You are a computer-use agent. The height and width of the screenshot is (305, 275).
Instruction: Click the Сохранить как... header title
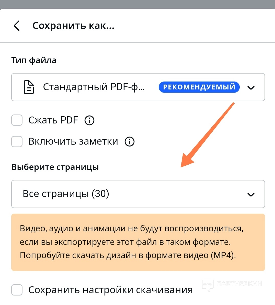pyautogui.click(x=73, y=26)
